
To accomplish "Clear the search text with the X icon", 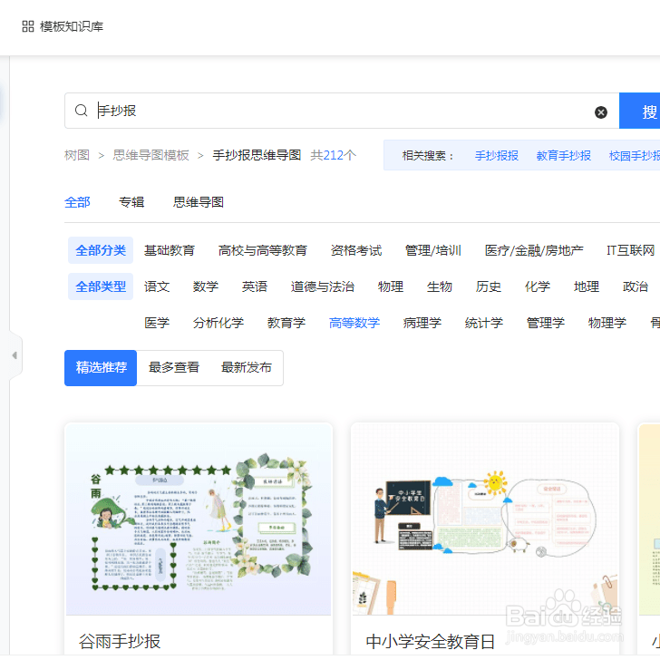I will coord(601,112).
